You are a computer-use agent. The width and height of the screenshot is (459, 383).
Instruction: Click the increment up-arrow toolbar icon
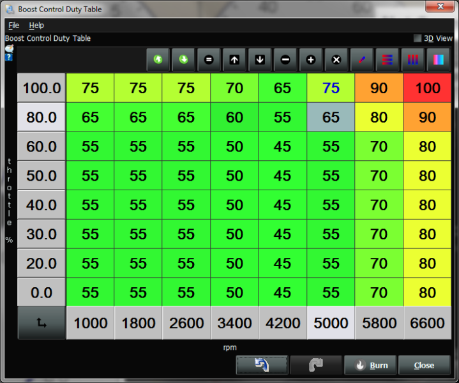(x=234, y=59)
